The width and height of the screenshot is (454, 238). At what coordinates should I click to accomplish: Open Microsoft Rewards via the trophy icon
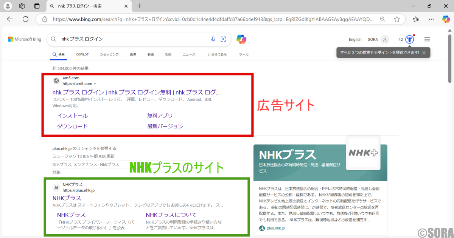coord(408,39)
